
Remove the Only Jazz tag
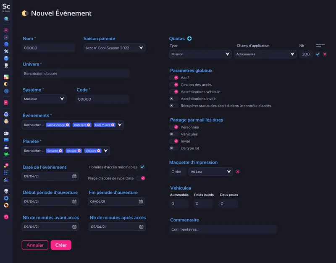click(x=89, y=125)
